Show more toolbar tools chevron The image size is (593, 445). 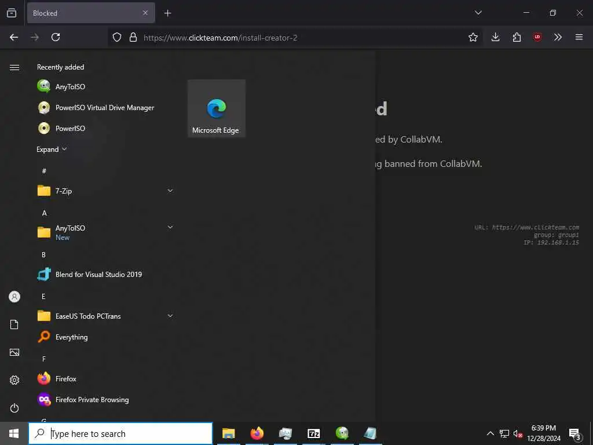click(558, 37)
